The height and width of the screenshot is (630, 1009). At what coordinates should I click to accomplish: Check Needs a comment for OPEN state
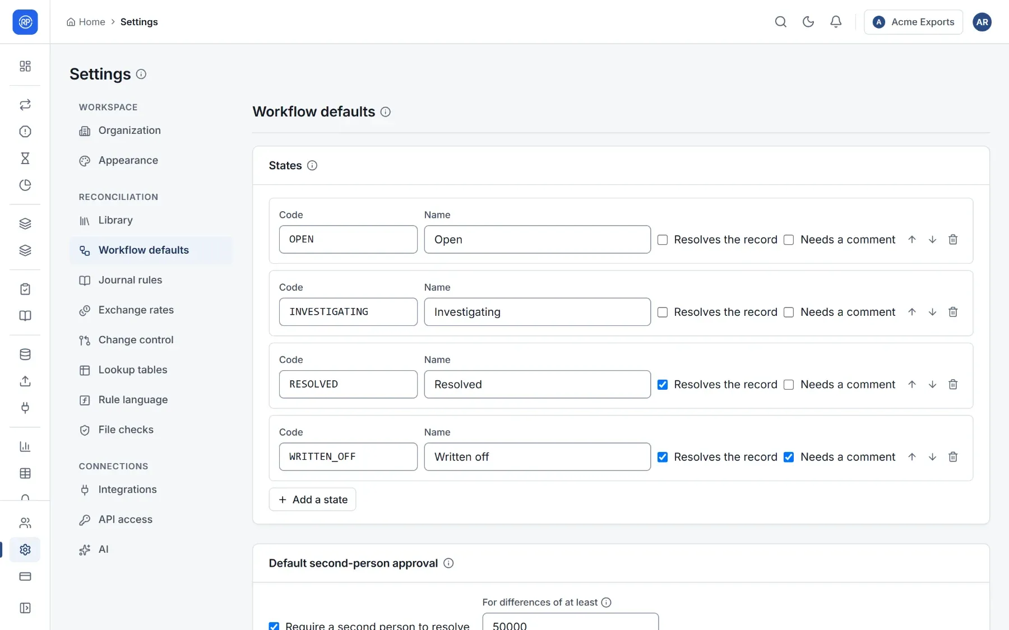(788, 240)
